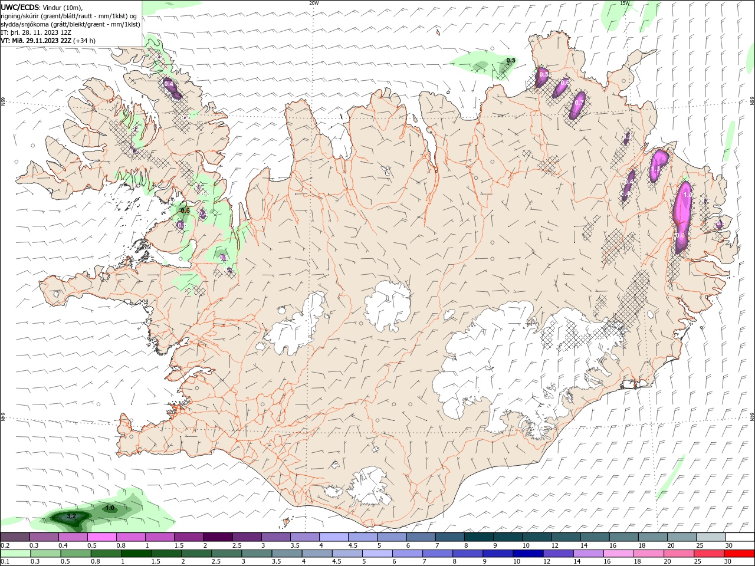Click the 0.8 label in bottom legend row
755x566 pixels.
(x=95, y=562)
